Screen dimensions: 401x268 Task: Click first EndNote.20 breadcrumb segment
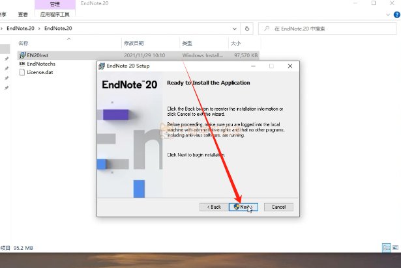tap(20, 29)
